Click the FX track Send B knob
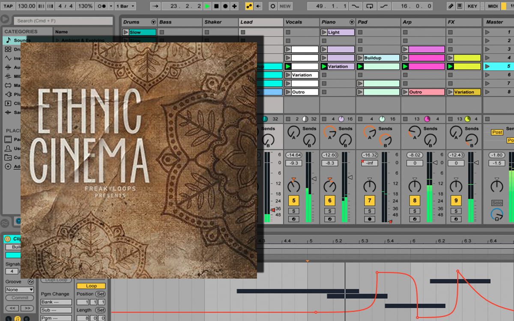514x321 pixels. [x=471, y=140]
